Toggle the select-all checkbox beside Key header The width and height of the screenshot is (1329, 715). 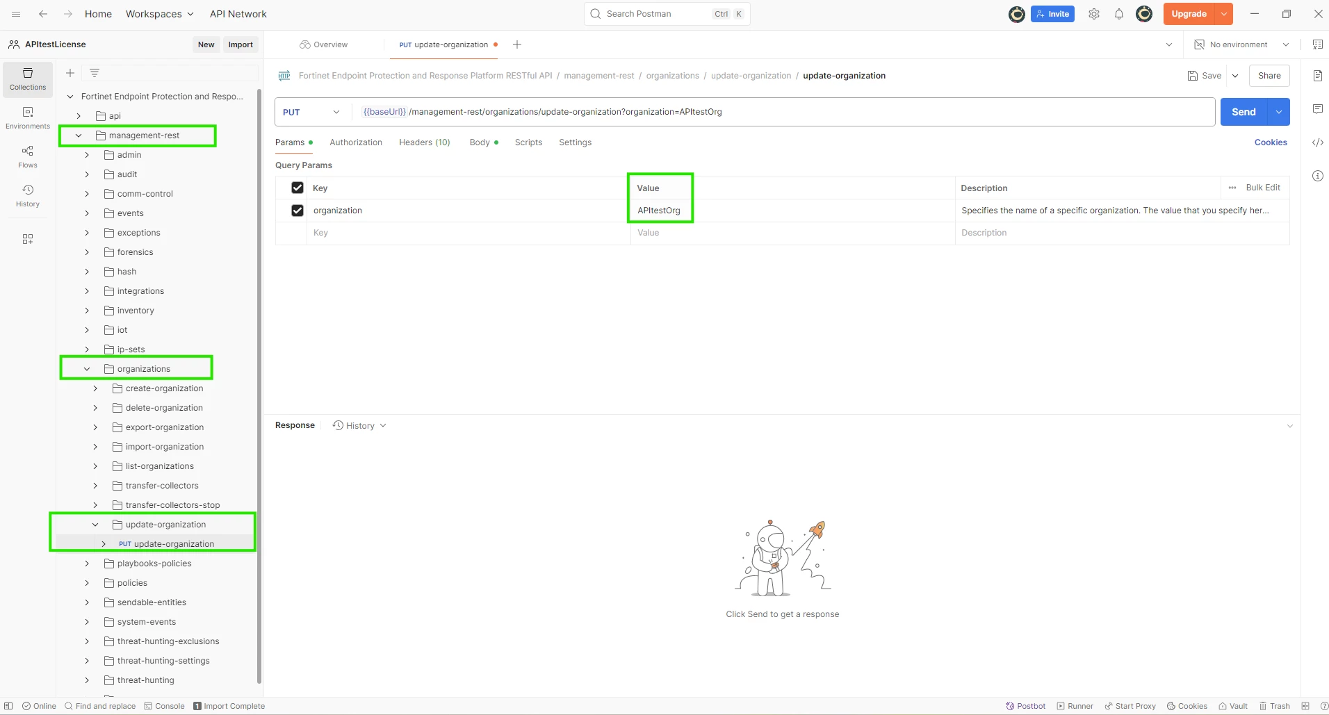tap(297, 188)
